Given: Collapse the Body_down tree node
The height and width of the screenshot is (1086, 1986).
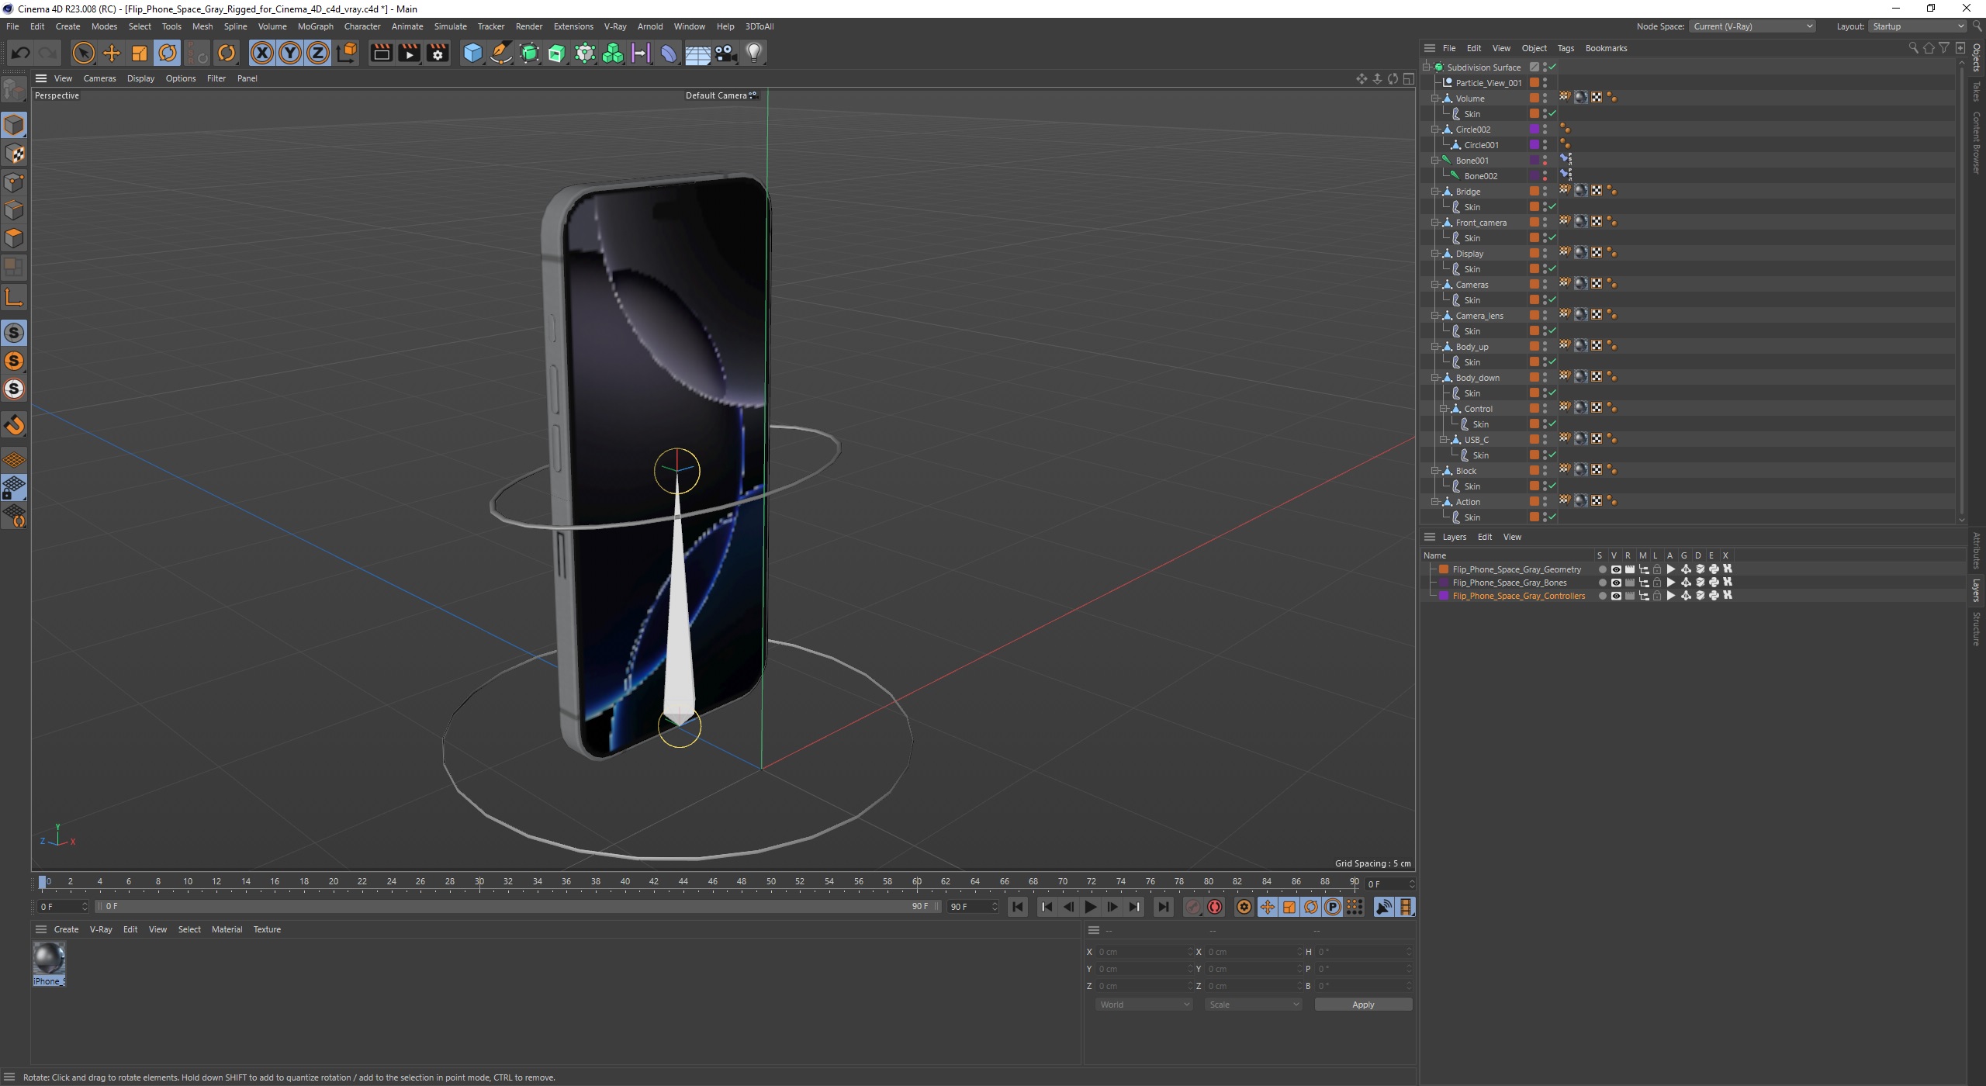Looking at the screenshot, I should (x=1435, y=378).
